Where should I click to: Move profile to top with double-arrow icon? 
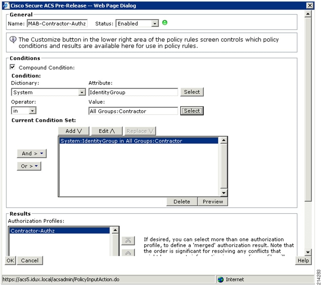coord(128,240)
